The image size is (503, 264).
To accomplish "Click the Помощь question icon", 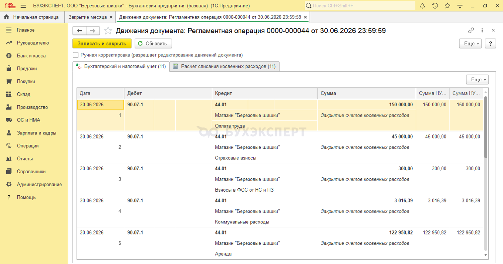I will click(x=9, y=197).
